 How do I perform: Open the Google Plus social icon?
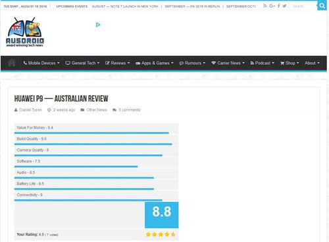(x=272, y=6)
